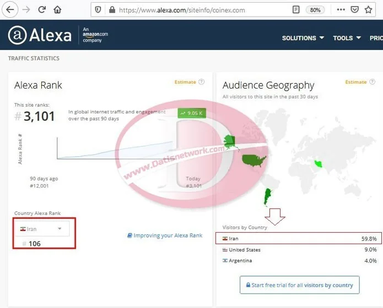Image resolution: width=383 pixels, height=308 pixels.
Task: Toggle reader view icon in address bar
Action: coord(296,9)
